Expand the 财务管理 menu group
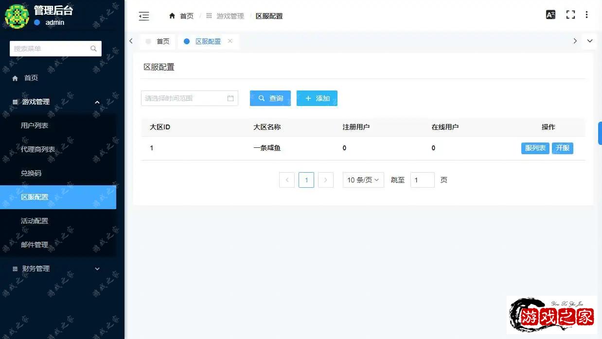The height and width of the screenshot is (339, 602). click(97, 268)
